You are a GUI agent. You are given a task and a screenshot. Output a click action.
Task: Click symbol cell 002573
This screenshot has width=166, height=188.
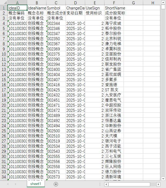56,177
